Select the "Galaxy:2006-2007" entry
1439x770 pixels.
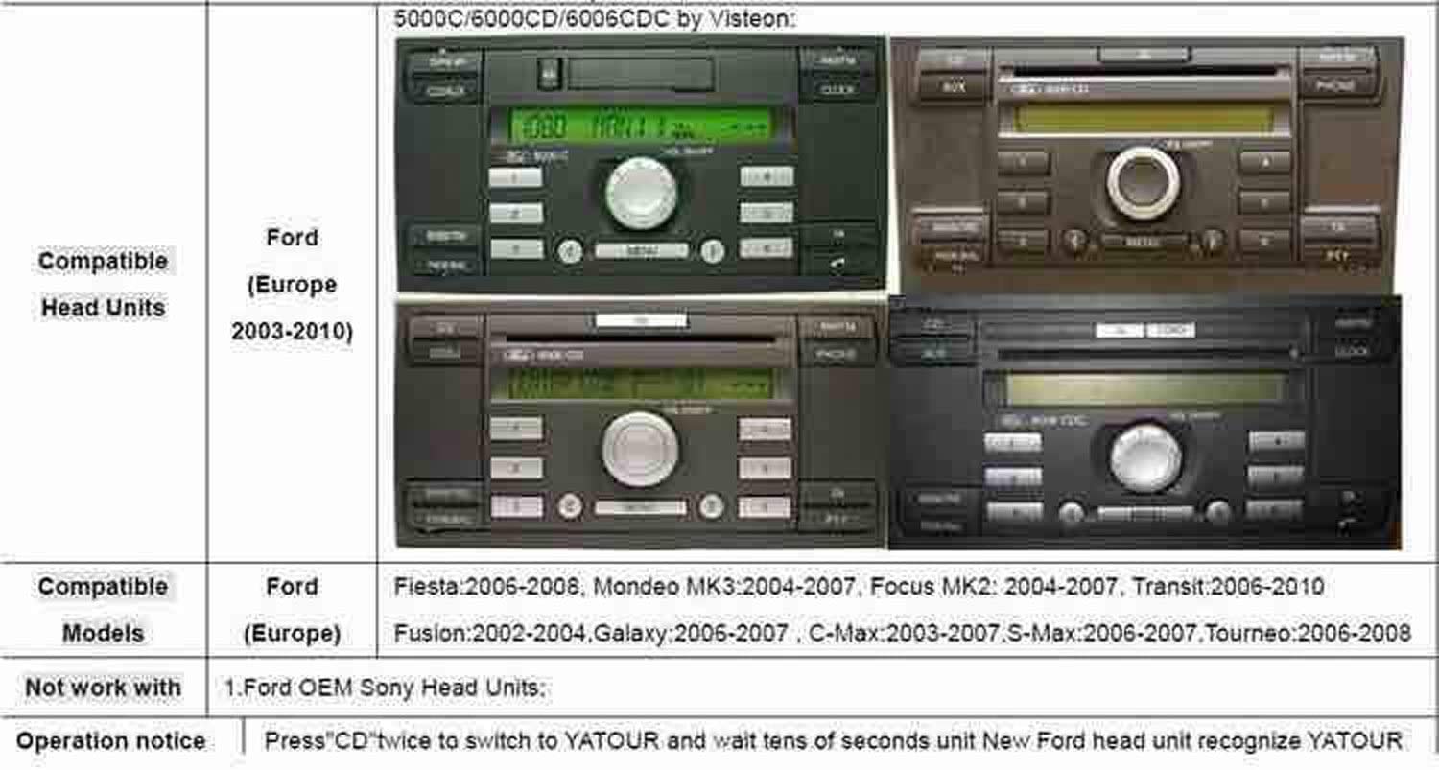691,633
